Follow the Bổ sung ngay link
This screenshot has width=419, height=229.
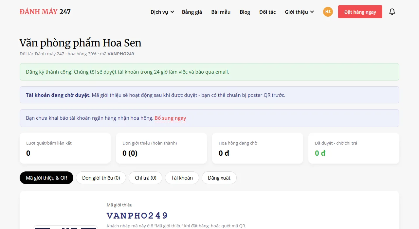[x=170, y=118]
